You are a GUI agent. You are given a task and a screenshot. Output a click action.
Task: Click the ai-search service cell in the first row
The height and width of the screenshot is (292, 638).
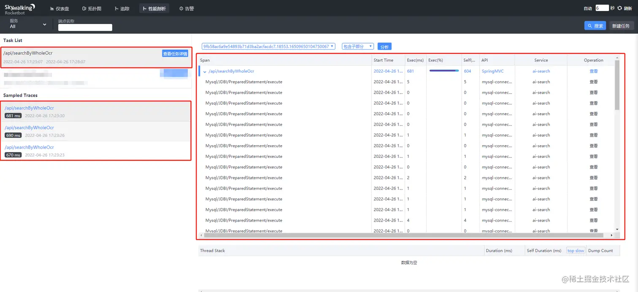[541, 71]
